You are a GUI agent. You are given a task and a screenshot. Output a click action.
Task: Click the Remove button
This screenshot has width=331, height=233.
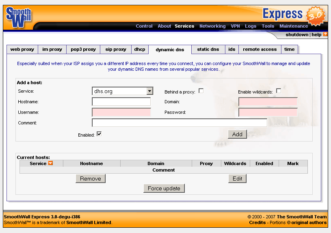pyautogui.click(x=91, y=179)
